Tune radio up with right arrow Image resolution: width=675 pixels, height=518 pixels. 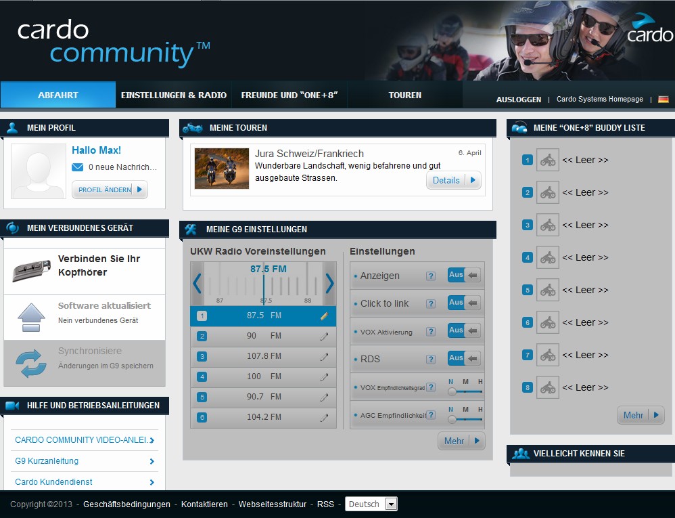coord(329,283)
